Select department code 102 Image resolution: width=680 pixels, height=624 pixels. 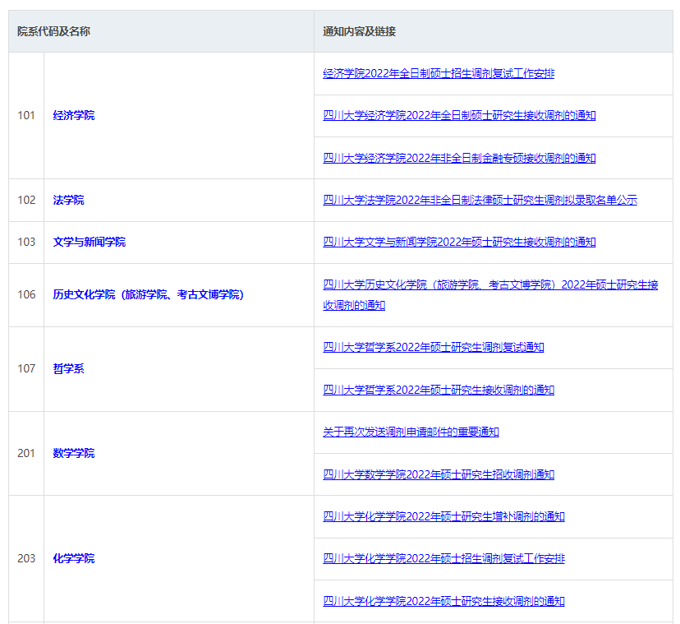[26, 200]
